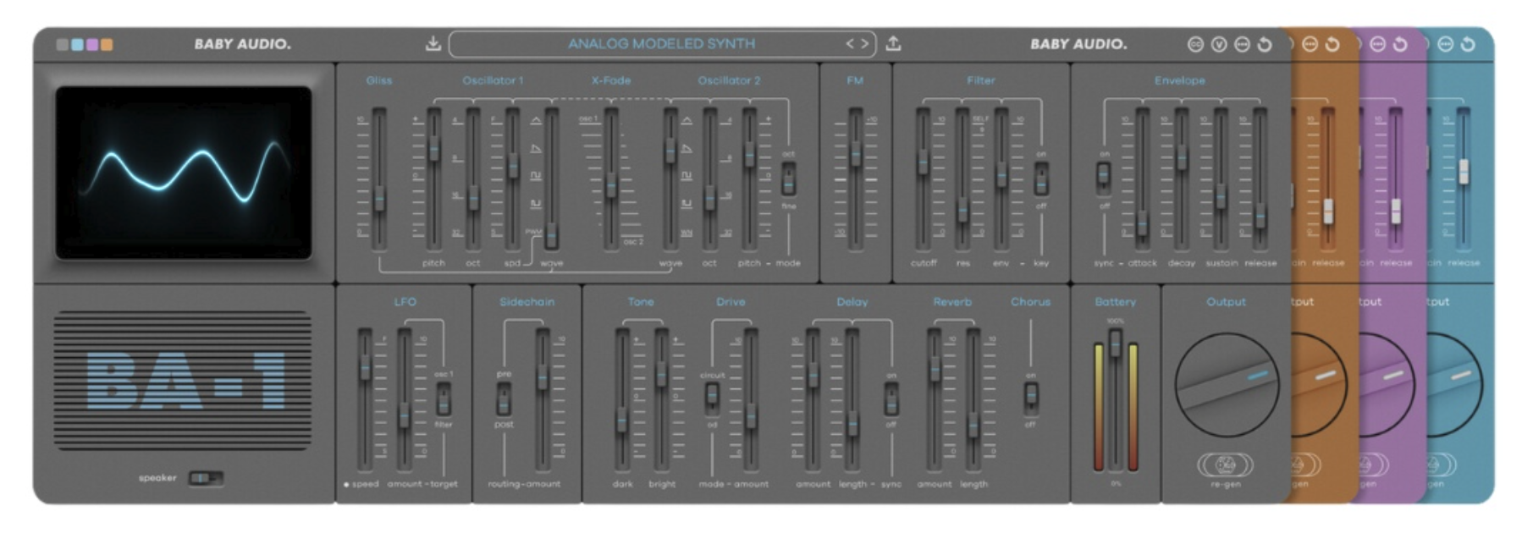Toggle the speaker switch

[206, 479]
